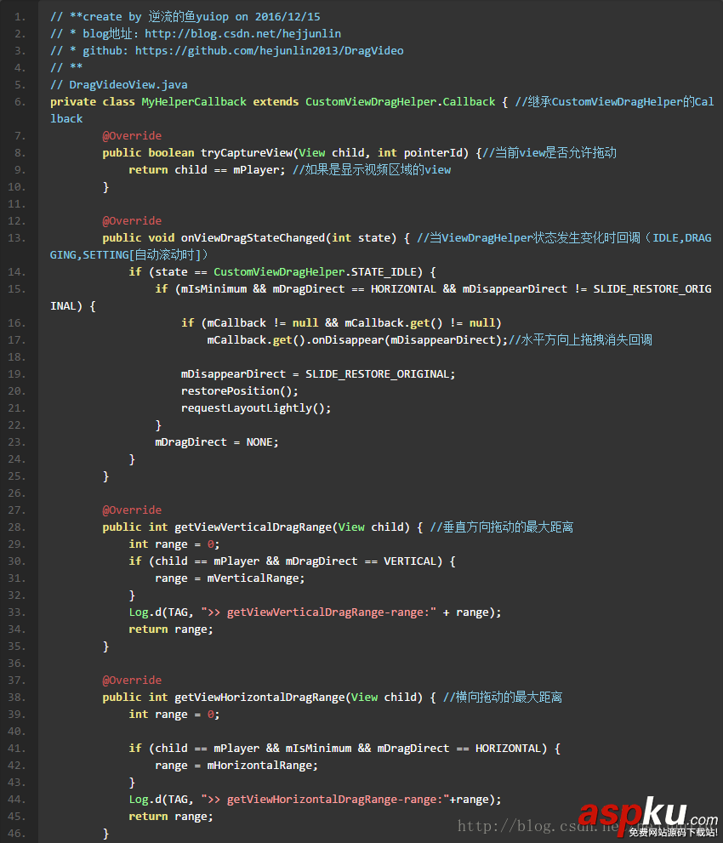Click line number 1 in the gutter

coord(20,17)
